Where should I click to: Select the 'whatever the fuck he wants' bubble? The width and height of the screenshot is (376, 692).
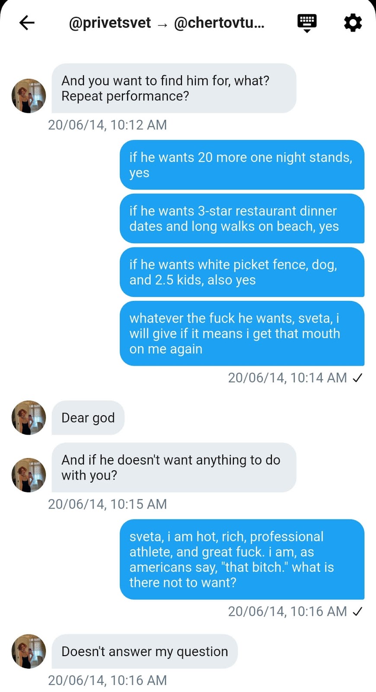[x=242, y=333]
